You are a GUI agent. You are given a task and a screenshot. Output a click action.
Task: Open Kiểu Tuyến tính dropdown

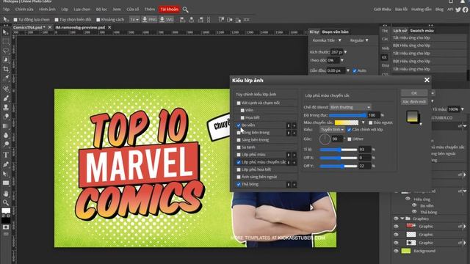click(332, 130)
